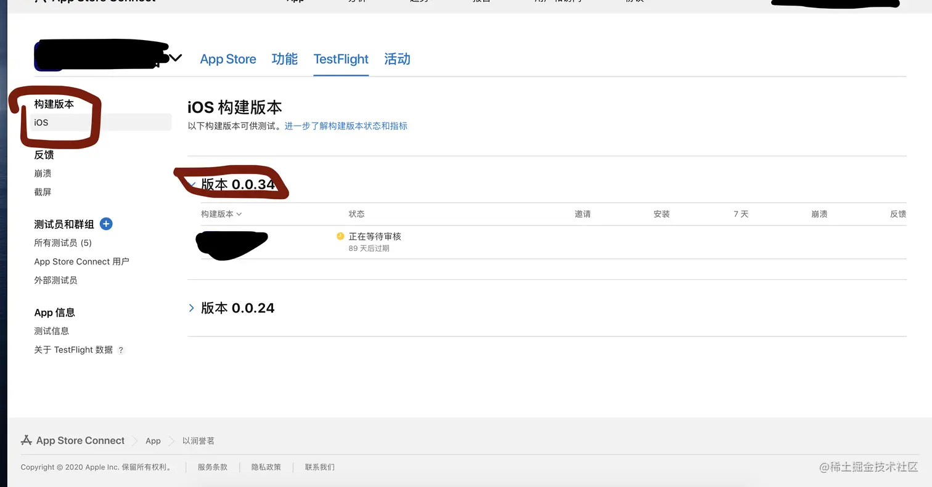Open 测试信息 under App 信息
Screen dimensions: 932x487
click(51, 331)
